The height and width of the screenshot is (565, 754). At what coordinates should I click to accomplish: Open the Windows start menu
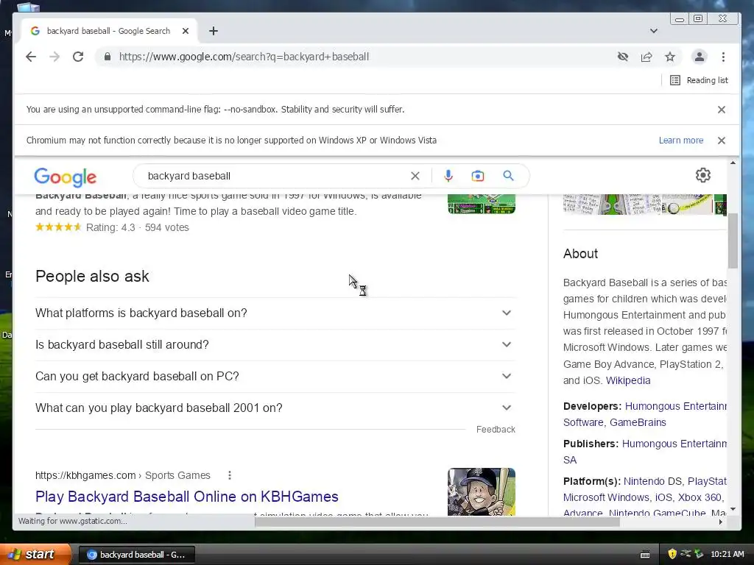click(35, 555)
